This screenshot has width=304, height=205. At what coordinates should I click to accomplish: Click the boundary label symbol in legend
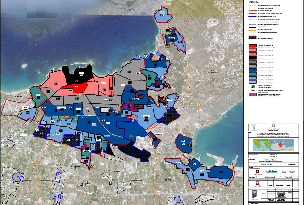(x=252, y=86)
